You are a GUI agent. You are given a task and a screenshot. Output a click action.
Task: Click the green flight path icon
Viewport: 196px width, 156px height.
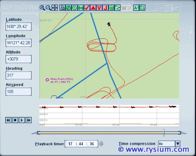click(117, 8)
